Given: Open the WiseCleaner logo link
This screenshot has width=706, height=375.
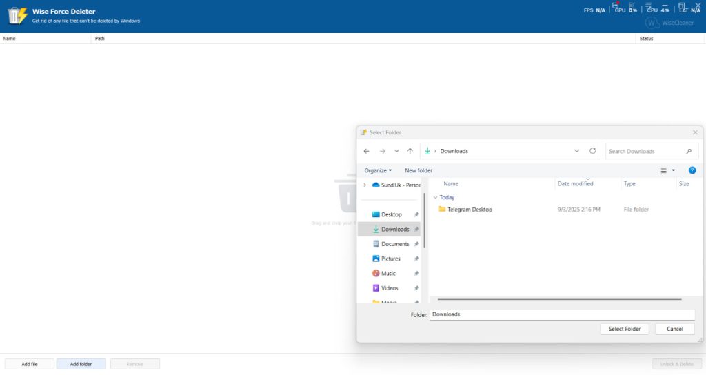Looking at the screenshot, I should pyautogui.click(x=669, y=23).
